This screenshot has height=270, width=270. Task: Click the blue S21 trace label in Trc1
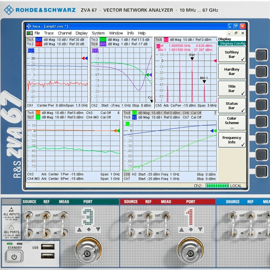[39, 40]
